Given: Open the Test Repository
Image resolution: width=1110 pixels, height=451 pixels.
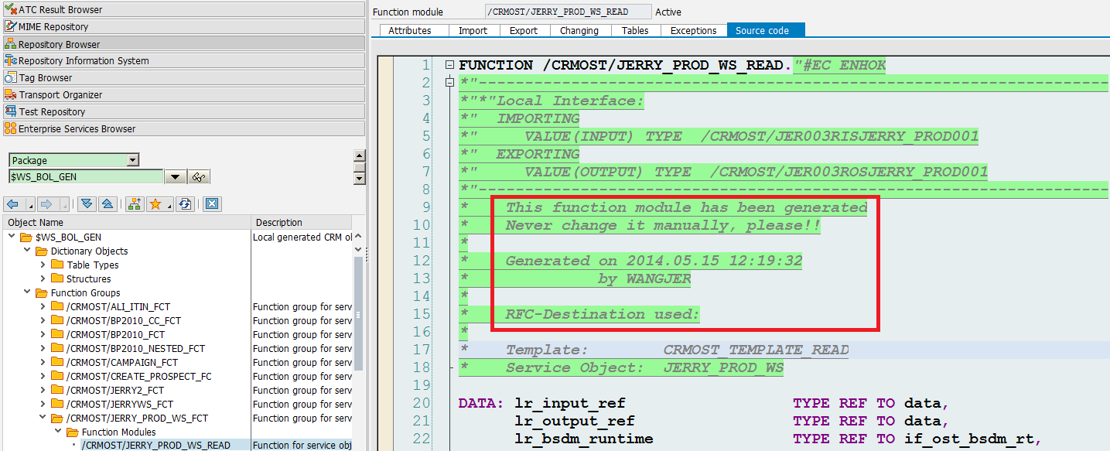Looking at the screenshot, I should [x=183, y=111].
